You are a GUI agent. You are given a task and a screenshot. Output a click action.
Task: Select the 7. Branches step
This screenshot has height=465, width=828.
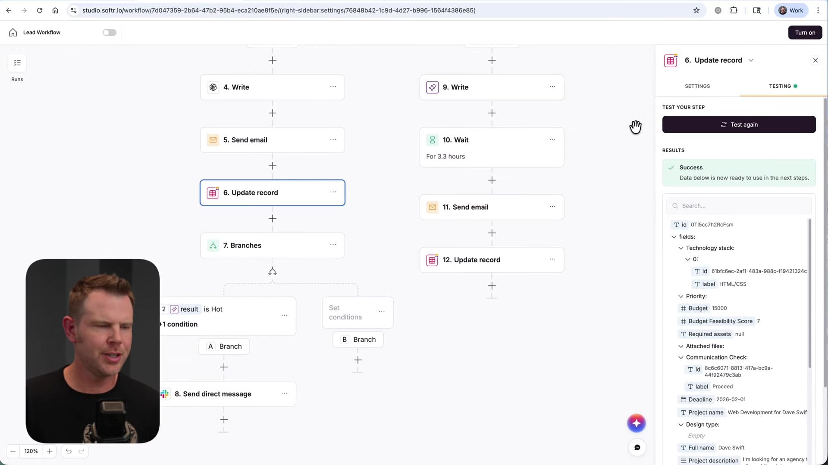273,245
